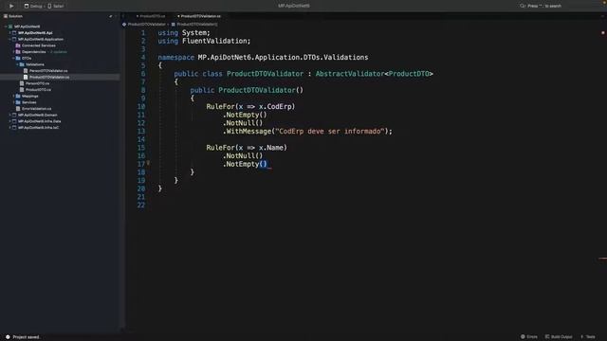The image size is (607, 341).
Task: Click the DTOs folder icon
Action: (18, 58)
